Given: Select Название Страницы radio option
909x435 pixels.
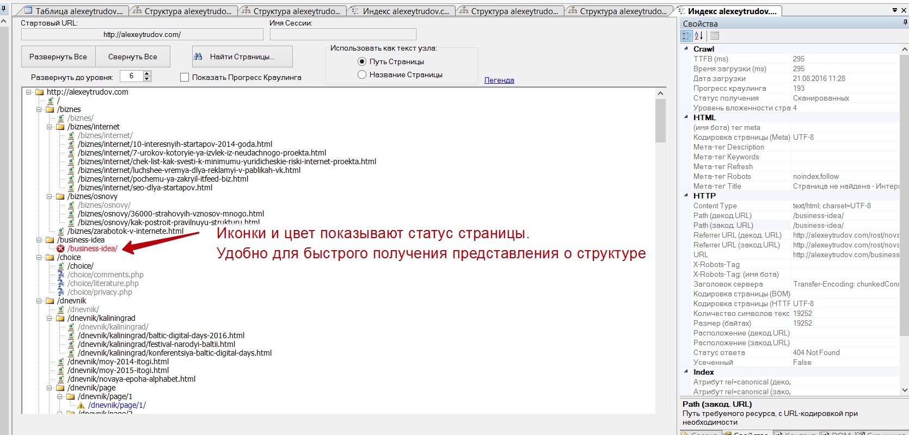Looking at the screenshot, I should [x=362, y=74].
